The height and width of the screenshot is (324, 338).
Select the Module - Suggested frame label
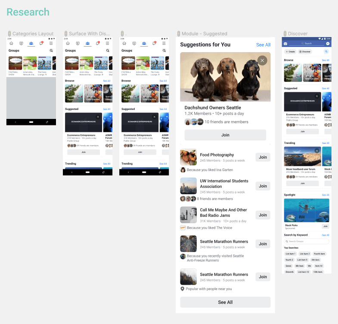click(x=205, y=34)
